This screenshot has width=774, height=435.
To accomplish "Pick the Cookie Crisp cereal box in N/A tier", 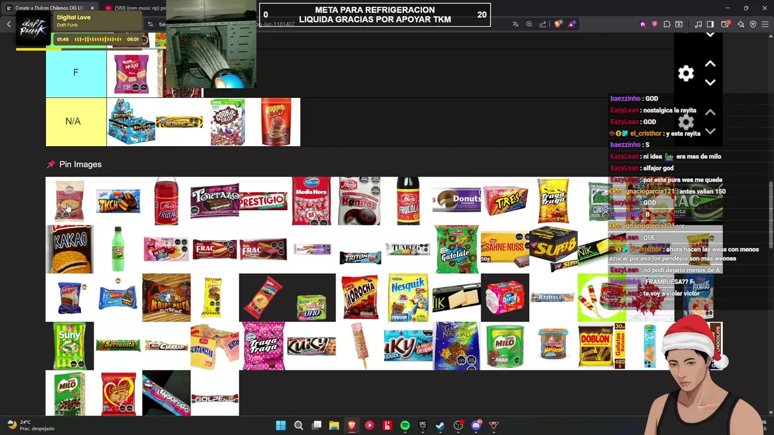I will click(x=227, y=122).
